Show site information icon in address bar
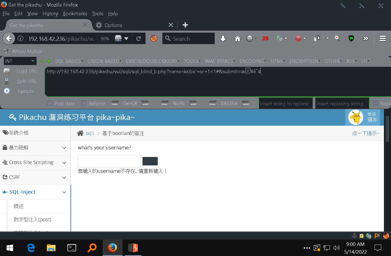391x256 pixels. coord(20,39)
